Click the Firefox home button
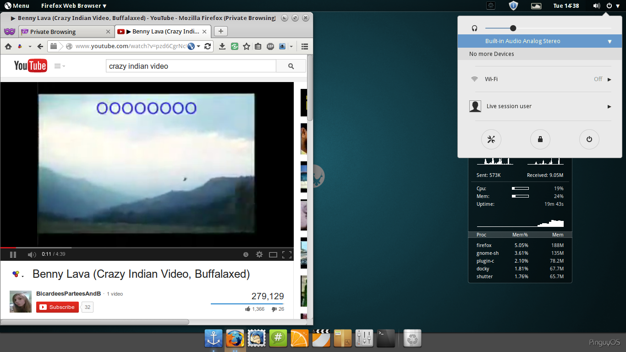Image resolution: width=626 pixels, height=352 pixels. [8, 46]
